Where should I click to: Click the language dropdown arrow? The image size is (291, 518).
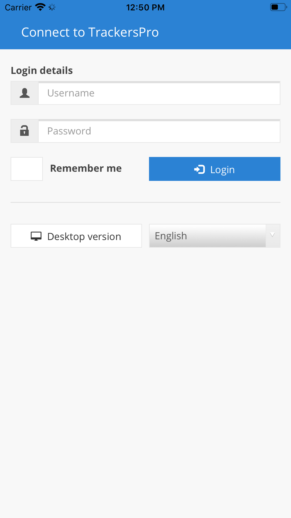273,235
